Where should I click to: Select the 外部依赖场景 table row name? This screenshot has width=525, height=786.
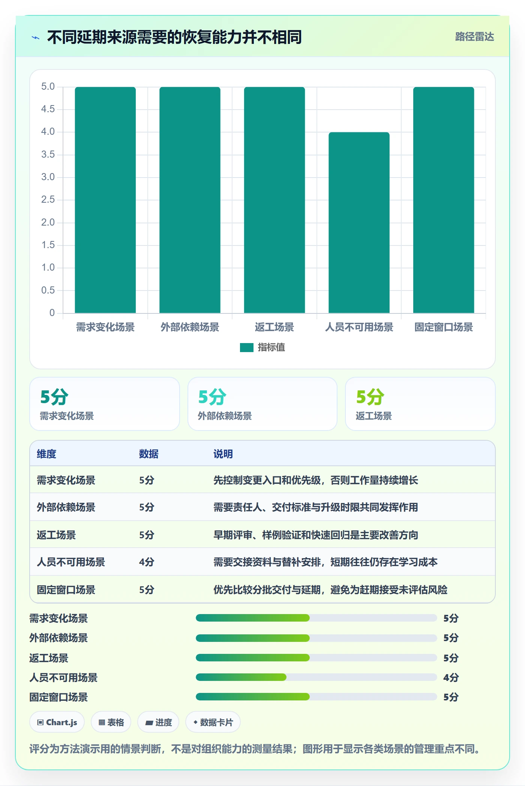pos(66,507)
